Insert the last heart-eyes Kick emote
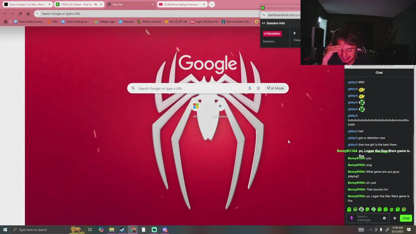This screenshot has height=234, width=416. click(x=404, y=210)
